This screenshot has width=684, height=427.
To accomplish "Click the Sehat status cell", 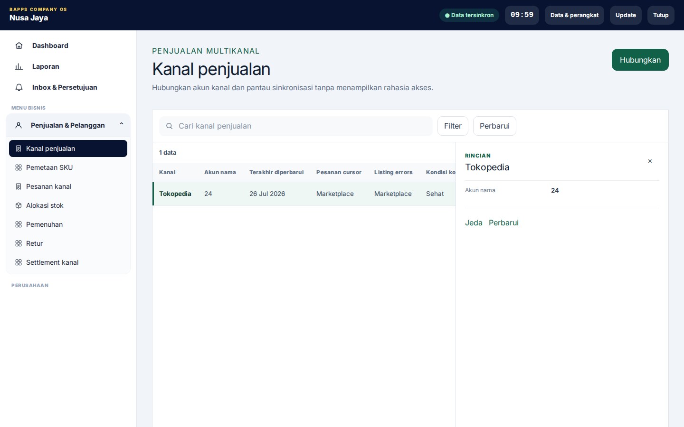I will [x=435, y=194].
